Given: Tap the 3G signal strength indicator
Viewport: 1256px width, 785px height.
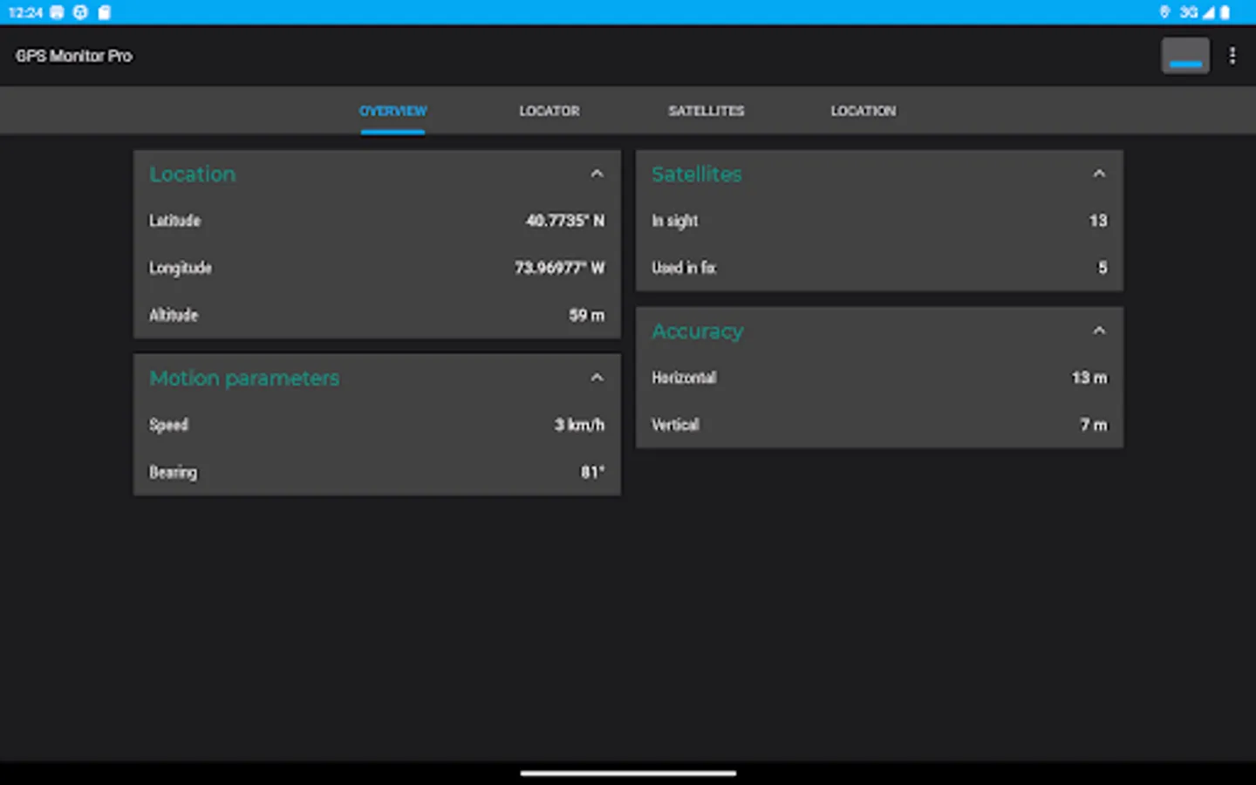Looking at the screenshot, I should pos(1197,12).
